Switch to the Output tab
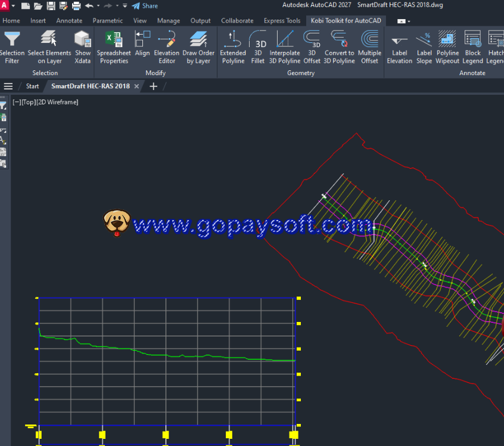 coord(200,21)
